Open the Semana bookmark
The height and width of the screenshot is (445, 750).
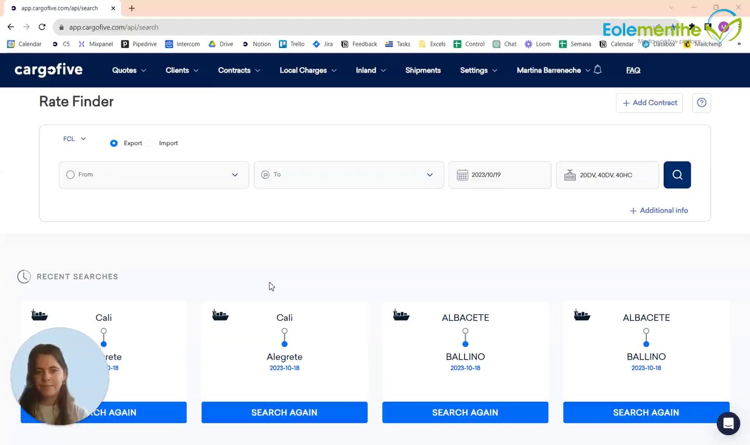(575, 44)
